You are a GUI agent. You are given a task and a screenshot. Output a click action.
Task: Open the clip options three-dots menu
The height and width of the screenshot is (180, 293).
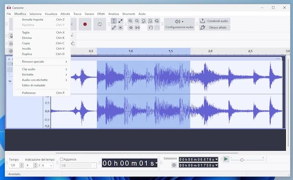coord(278,59)
